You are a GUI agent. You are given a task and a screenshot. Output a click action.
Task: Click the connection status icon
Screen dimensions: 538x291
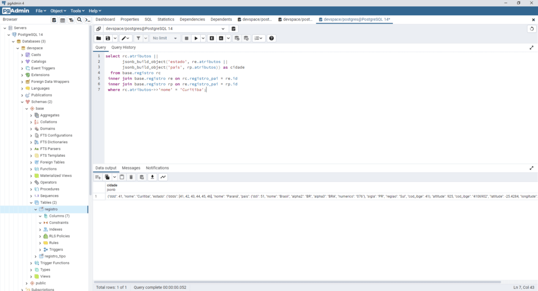click(98, 29)
